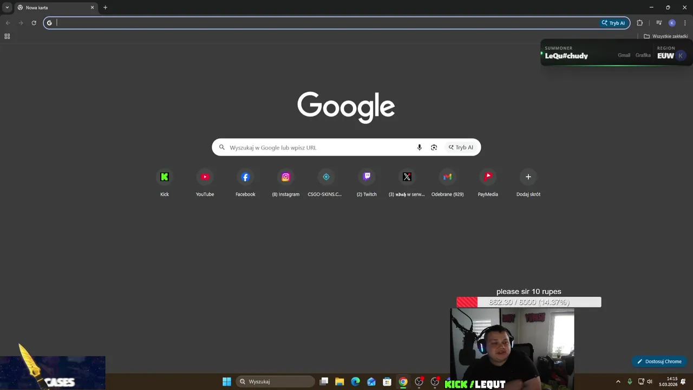The image size is (693, 390).
Task: Open a new tab with plus button
Action: pyautogui.click(x=105, y=8)
